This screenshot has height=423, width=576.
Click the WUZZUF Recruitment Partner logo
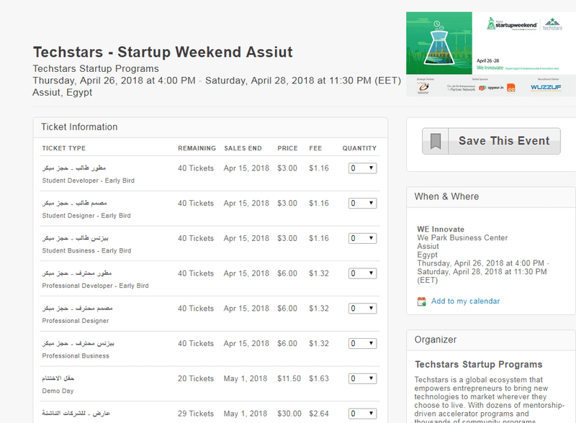coord(545,88)
